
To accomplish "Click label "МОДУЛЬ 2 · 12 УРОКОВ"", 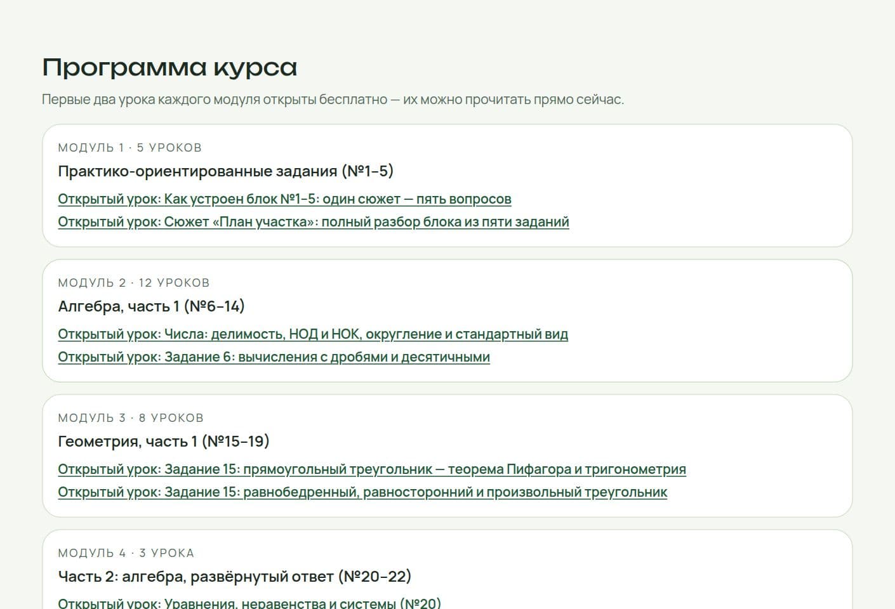I will [x=134, y=283].
